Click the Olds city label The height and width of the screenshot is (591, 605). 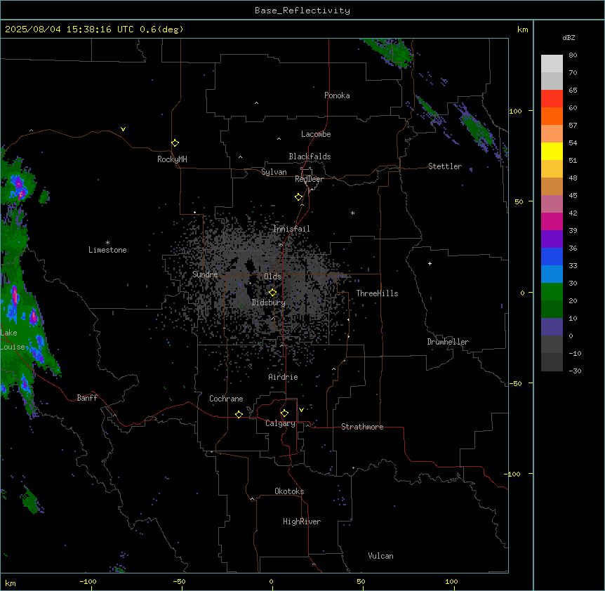pyautogui.click(x=272, y=277)
